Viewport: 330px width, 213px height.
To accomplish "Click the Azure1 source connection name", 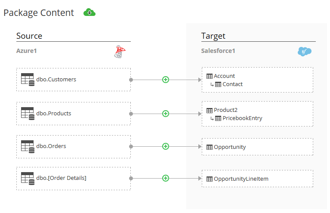I will point(27,51).
